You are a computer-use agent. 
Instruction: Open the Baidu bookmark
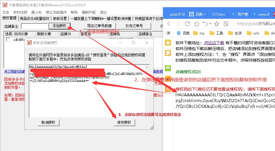tap(182, 33)
